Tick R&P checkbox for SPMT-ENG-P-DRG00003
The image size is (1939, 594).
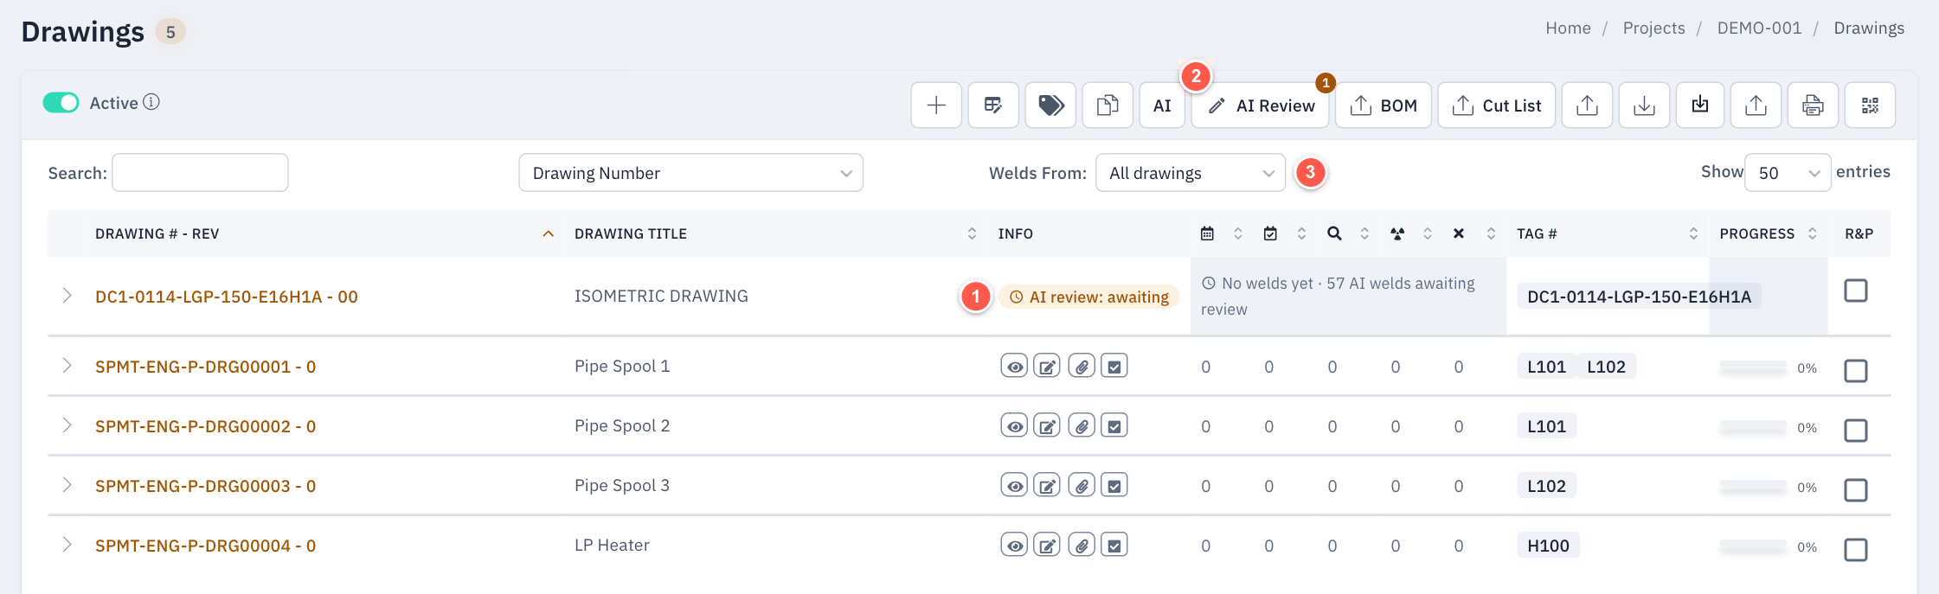(x=1855, y=490)
